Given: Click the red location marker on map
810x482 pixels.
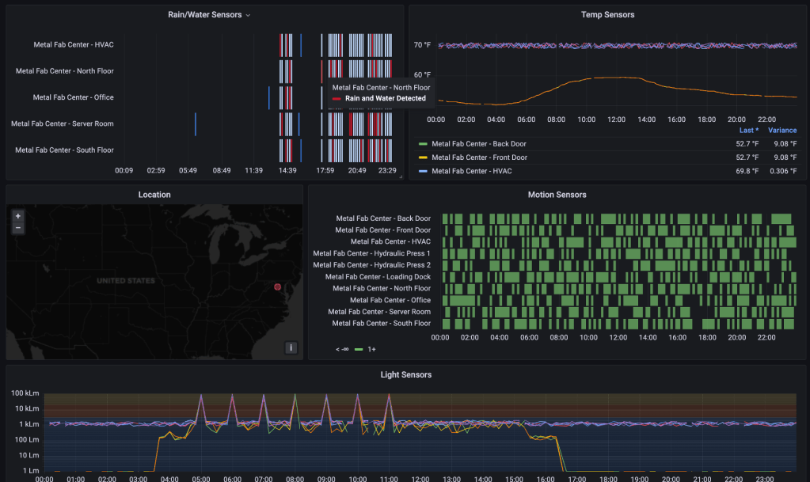Looking at the screenshot, I should [277, 287].
